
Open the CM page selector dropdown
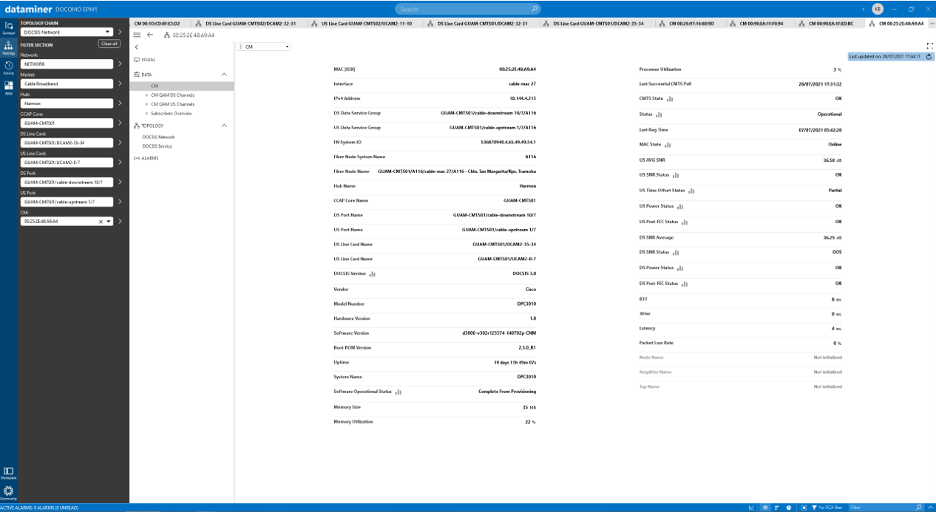(x=263, y=47)
